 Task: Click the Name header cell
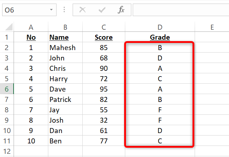(x=65, y=37)
